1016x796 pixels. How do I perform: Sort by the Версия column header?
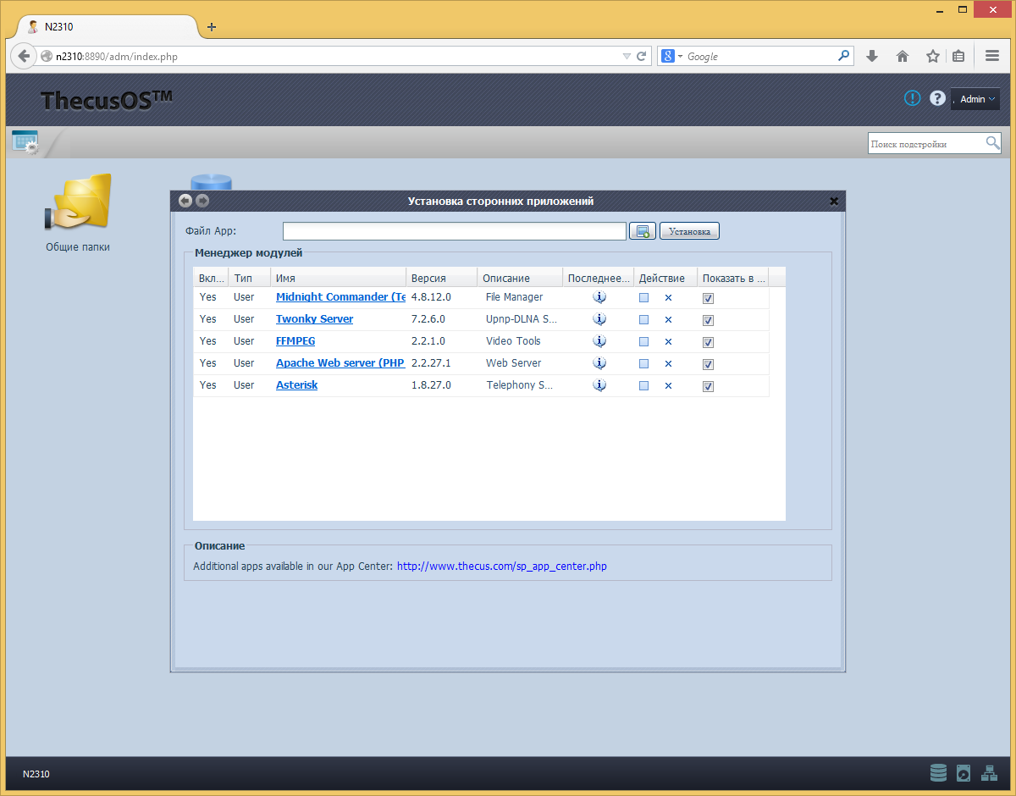[441, 278]
